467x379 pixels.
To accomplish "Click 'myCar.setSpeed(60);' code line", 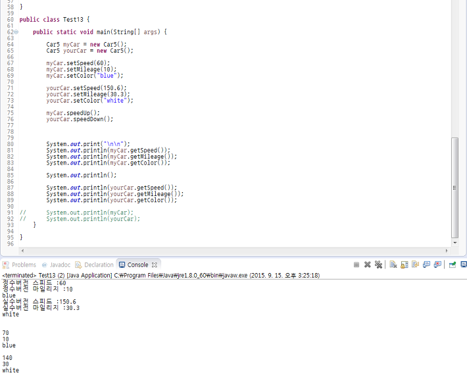I will [x=78, y=63].
